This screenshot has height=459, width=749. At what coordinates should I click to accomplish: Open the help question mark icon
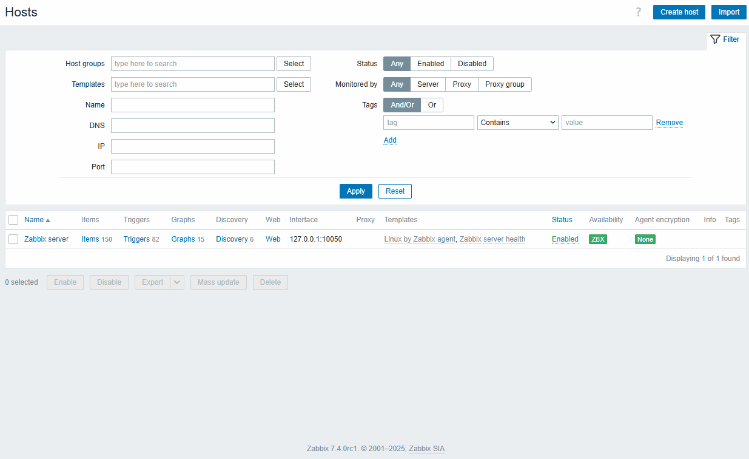638,12
